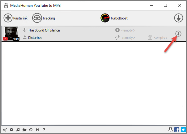This screenshot has height=134, width=187.
Task: Click the TurboBoost label
Action: [x=119, y=18]
